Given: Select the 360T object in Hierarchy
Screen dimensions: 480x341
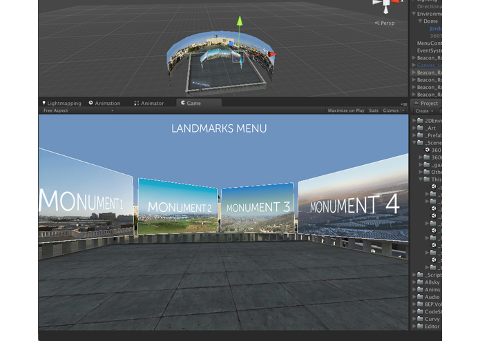Looking at the screenshot, I should 436,36.
